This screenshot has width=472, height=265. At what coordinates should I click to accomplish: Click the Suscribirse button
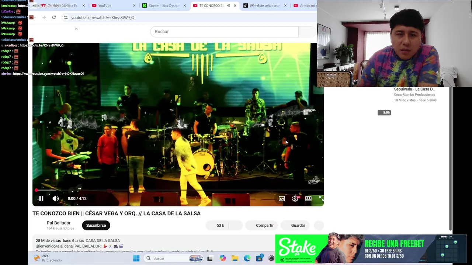96,225
